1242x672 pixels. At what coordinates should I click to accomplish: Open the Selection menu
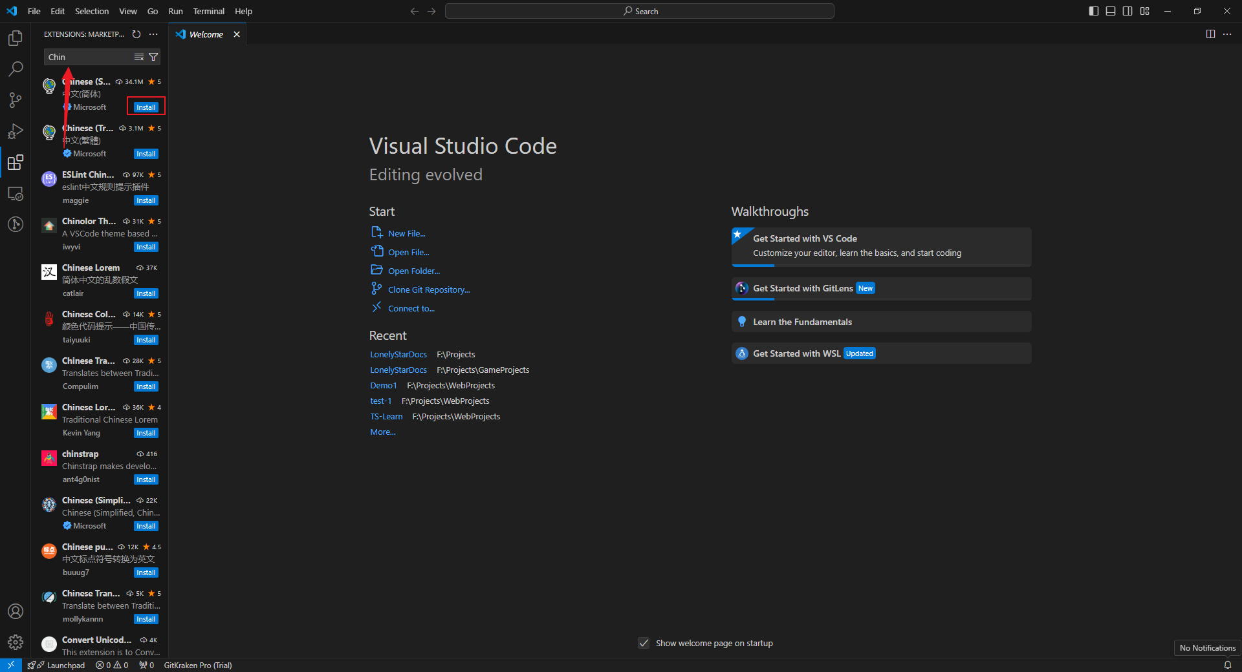92,11
